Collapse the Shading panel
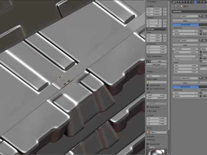The width and height of the screenshot is (207, 155). click(147, 139)
